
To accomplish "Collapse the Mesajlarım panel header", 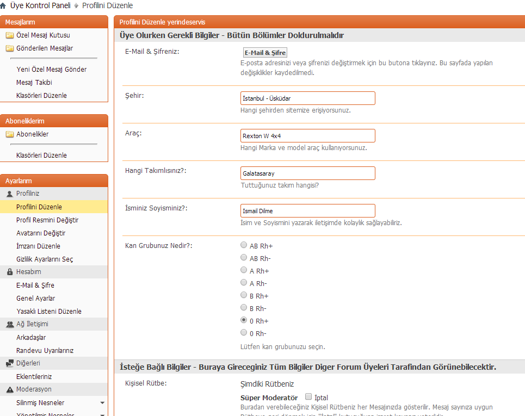I will pos(54,22).
